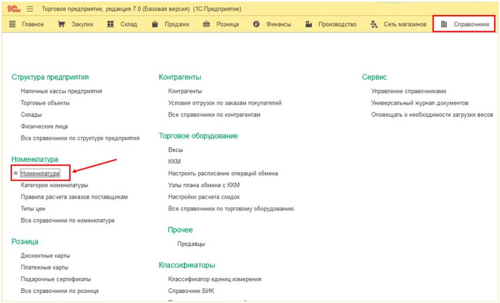Image resolution: width=500 pixels, height=303 pixels.
Task: Click the Склад grid icon
Action: (x=111, y=24)
